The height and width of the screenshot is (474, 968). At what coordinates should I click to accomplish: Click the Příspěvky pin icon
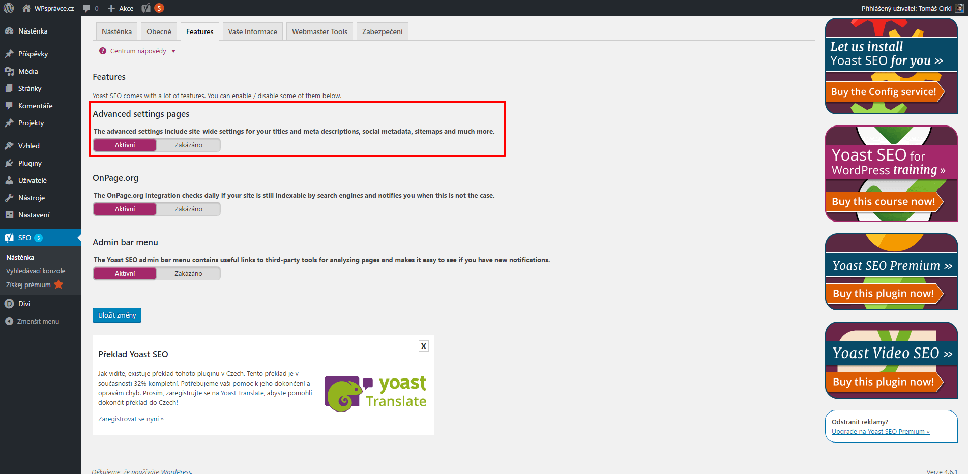coord(9,54)
